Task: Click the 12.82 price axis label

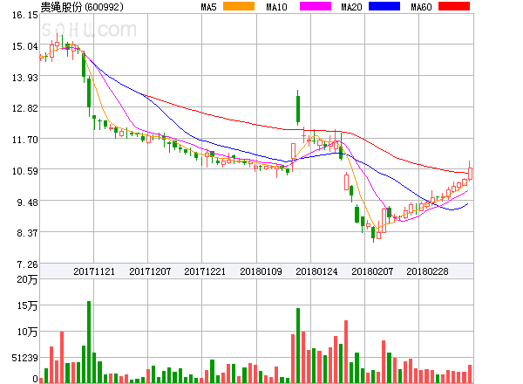Action: (x=25, y=108)
